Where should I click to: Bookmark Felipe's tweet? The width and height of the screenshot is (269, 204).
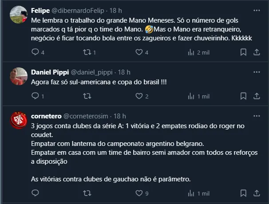243,52
